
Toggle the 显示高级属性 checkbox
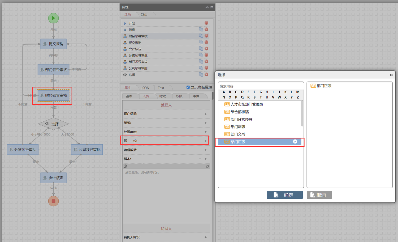point(188,87)
